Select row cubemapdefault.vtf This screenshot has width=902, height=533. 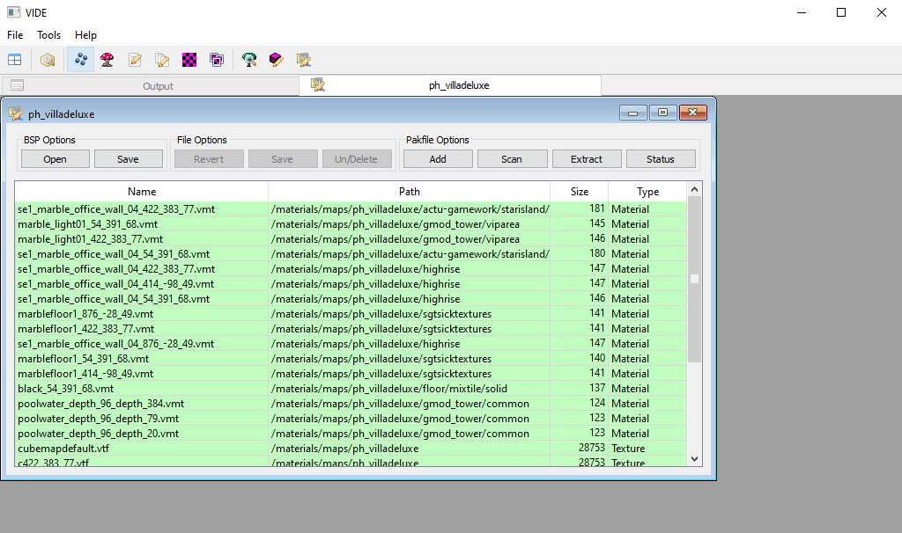coord(351,448)
